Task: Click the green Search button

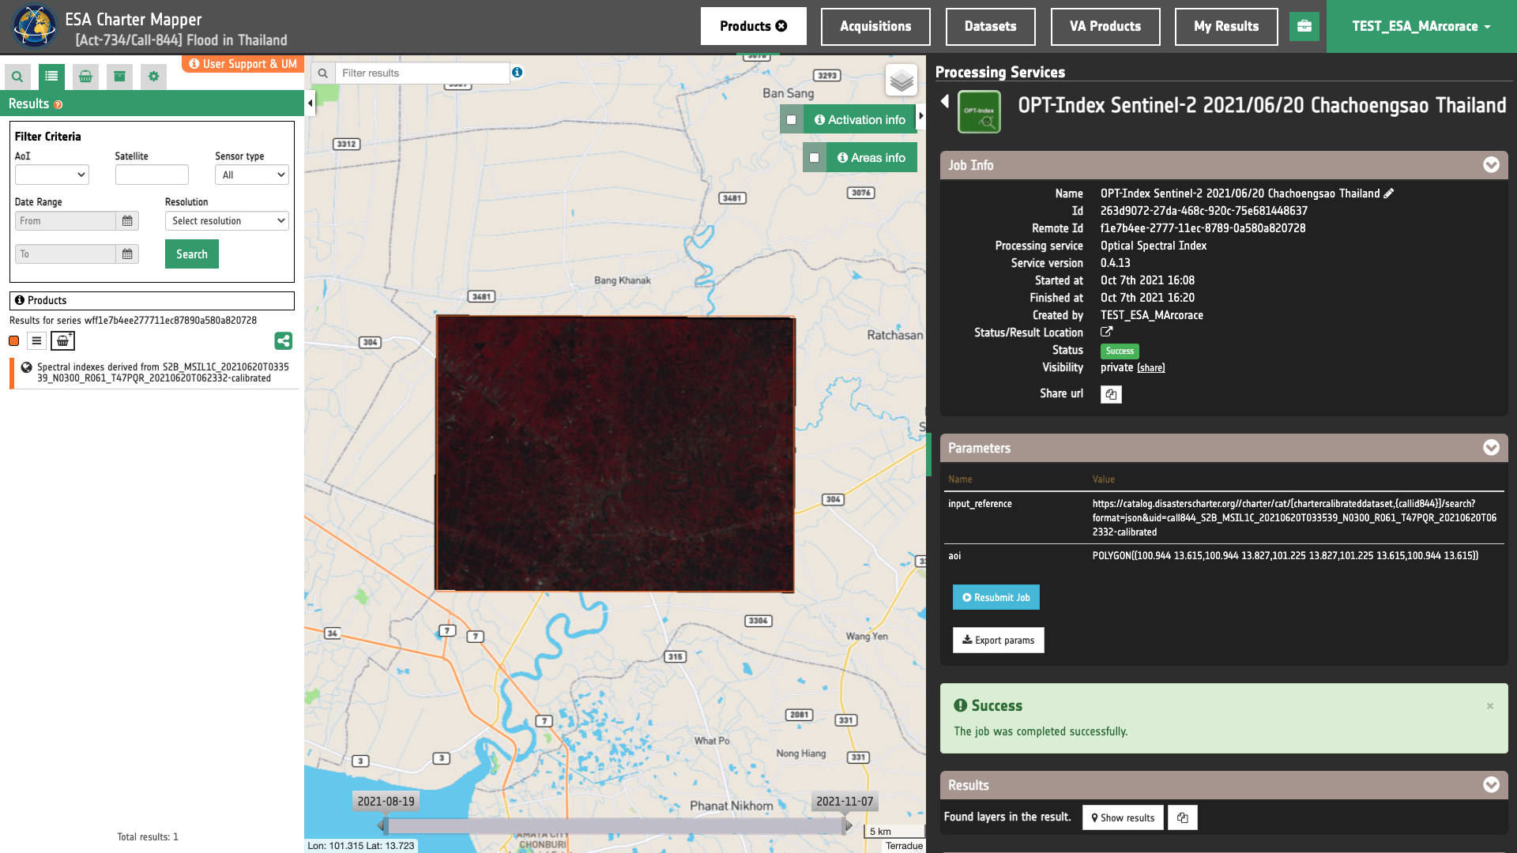Action: (192, 254)
